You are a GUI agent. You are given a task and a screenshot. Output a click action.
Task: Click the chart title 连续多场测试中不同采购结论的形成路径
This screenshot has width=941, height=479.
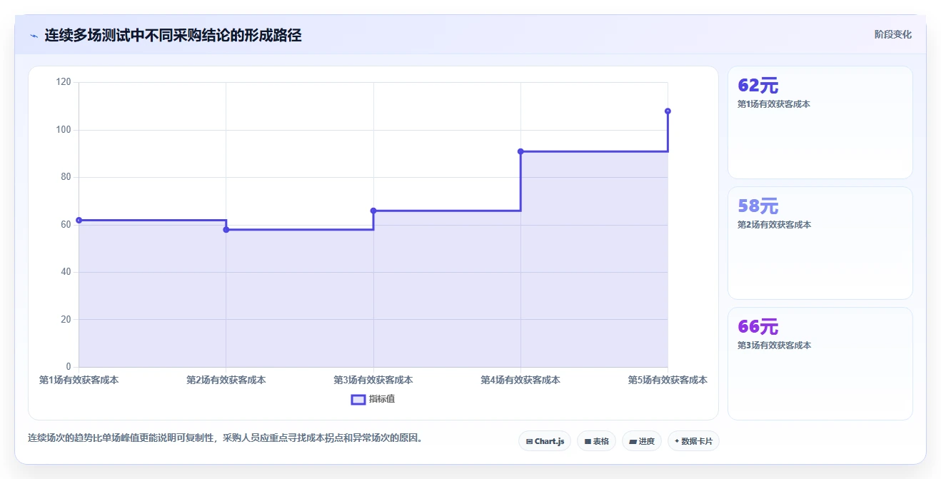coord(173,35)
